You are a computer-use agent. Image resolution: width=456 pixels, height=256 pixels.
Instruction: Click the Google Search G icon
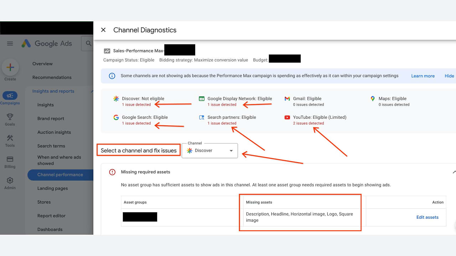(x=116, y=117)
